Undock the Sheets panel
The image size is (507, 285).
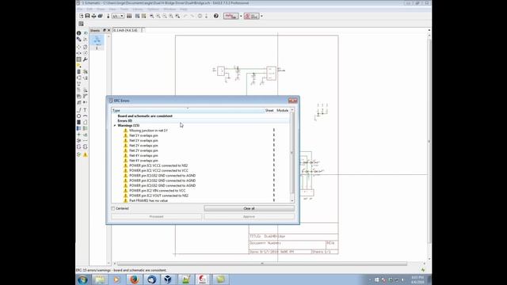coord(104,30)
